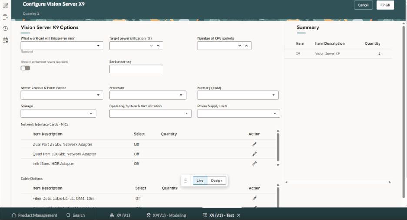
Task: Click the NICs table scrollbar
Action: [x=278, y=147]
